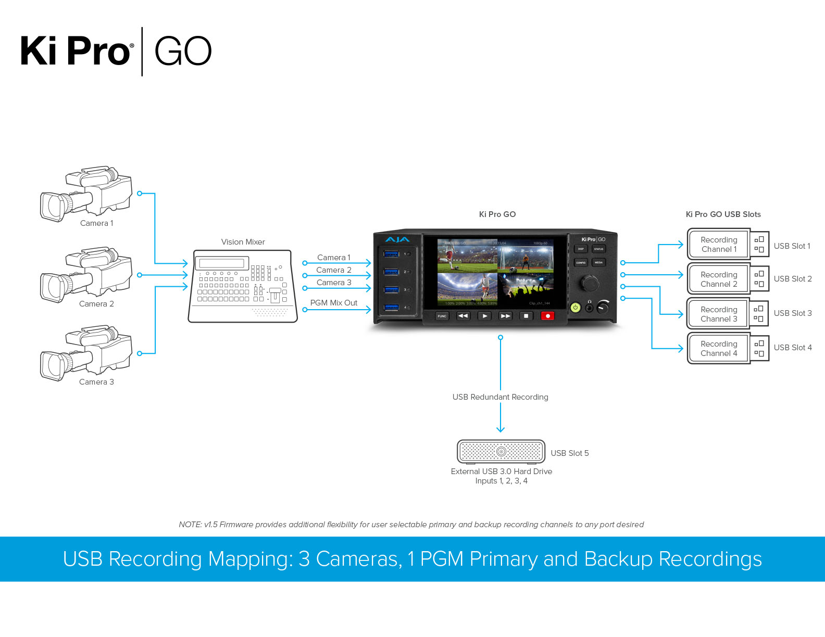Click the 'USB Slot 4' label
This screenshot has height=637, width=825.
793,348
